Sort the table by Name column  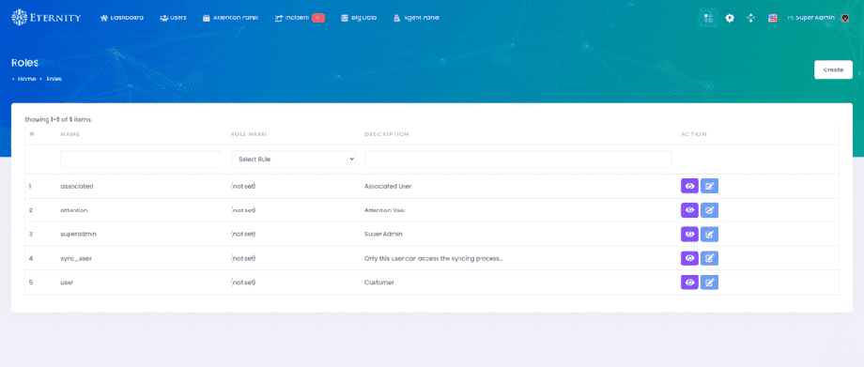tap(70, 134)
